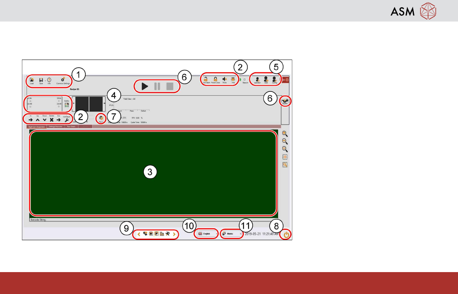This screenshot has height=294, width=458.
Task: Click the right lane board thumbnail
Action: [x=96, y=104]
